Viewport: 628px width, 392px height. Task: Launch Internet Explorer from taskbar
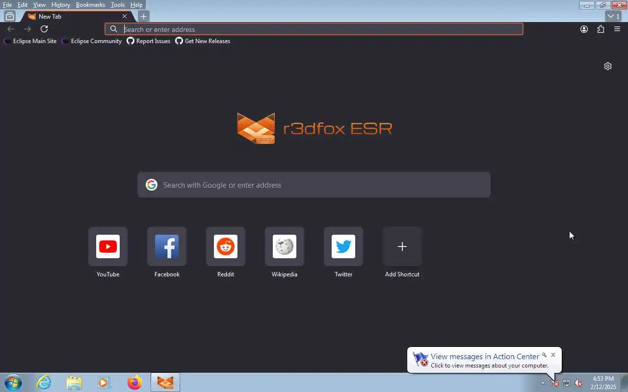(x=44, y=382)
